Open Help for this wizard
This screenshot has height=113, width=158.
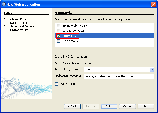click(x=146, y=106)
